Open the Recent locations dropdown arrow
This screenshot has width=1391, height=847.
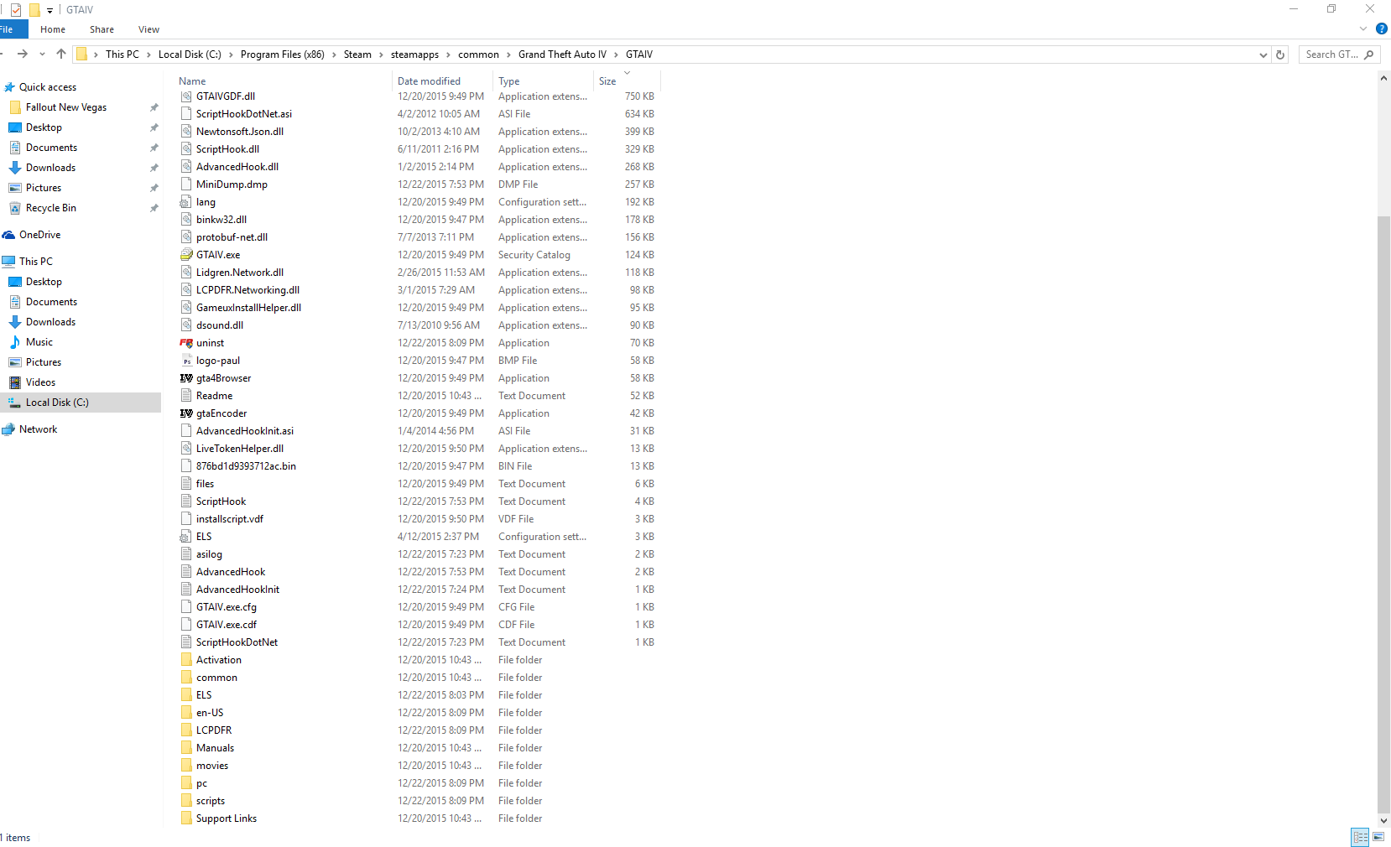[x=42, y=55]
